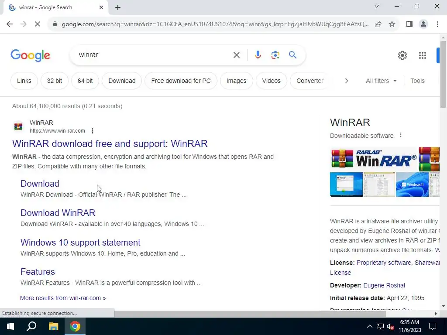The image size is (447, 335).
Task: Select the Free download for PC chip
Action: coord(181,81)
